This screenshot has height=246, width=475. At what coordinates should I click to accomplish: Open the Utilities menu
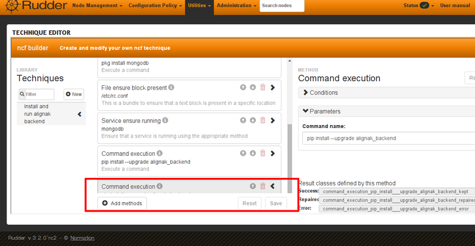point(199,5)
